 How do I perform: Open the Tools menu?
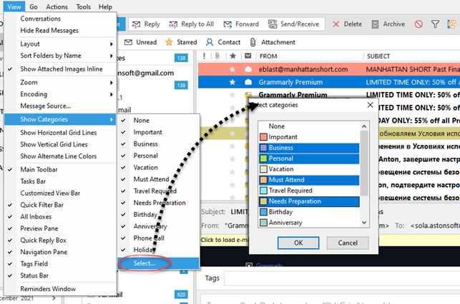coord(83,6)
